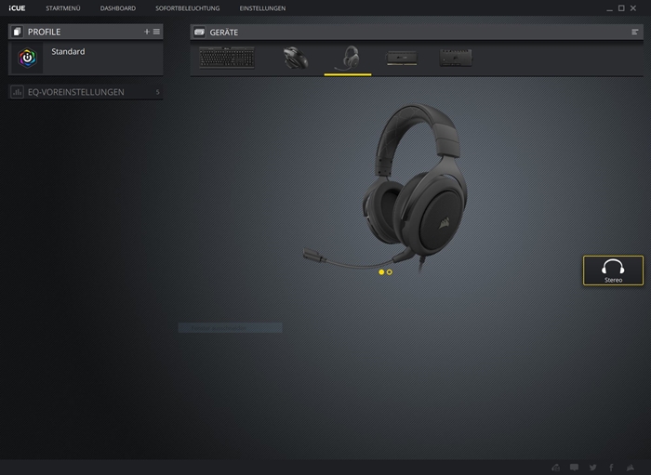Select the last device icon in Geräte
The width and height of the screenshot is (651, 475).
pyautogui.click(x=456, y=58)
